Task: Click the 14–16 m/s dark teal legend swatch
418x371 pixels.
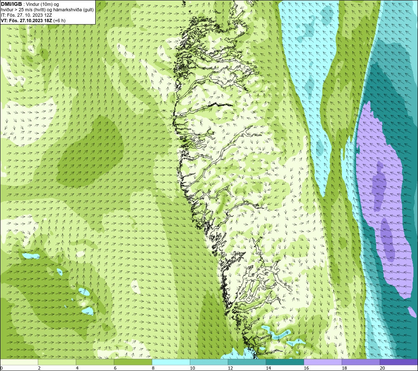Action: 285,362
